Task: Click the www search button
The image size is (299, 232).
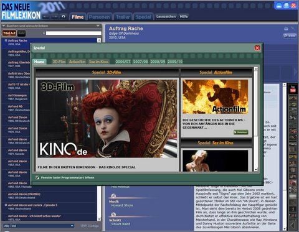Action: coord(290,35)
